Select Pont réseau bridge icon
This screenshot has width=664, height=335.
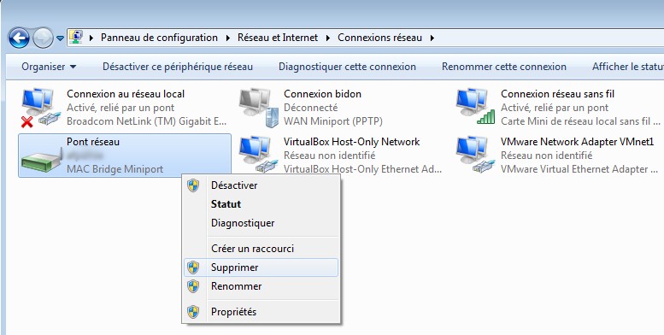tap(42, 160)
